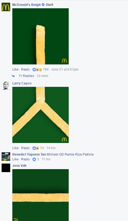The image size is (128, 221).
Task: Like Larry Cayco's fries image comment
Action: pyautogui.click(x=15, y=148)
